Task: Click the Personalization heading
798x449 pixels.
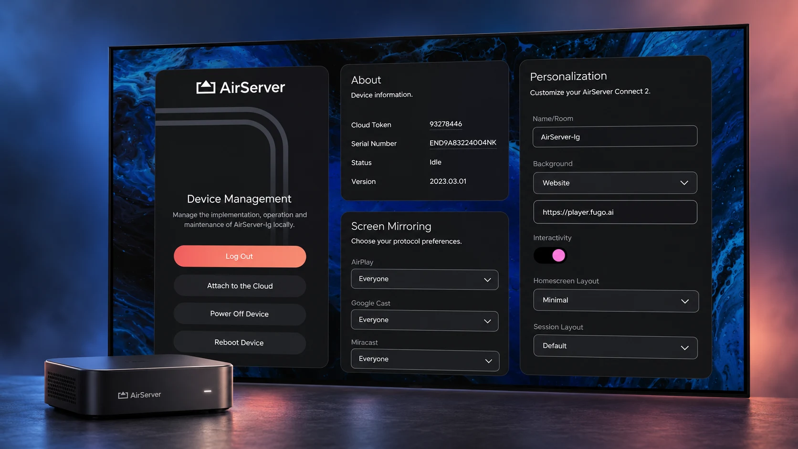Action: coord(568,76)
